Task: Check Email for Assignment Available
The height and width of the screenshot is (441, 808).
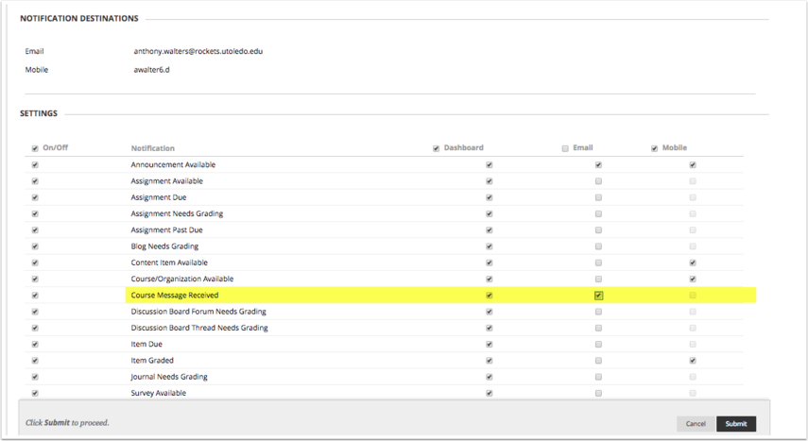Action: pos(598,180)
